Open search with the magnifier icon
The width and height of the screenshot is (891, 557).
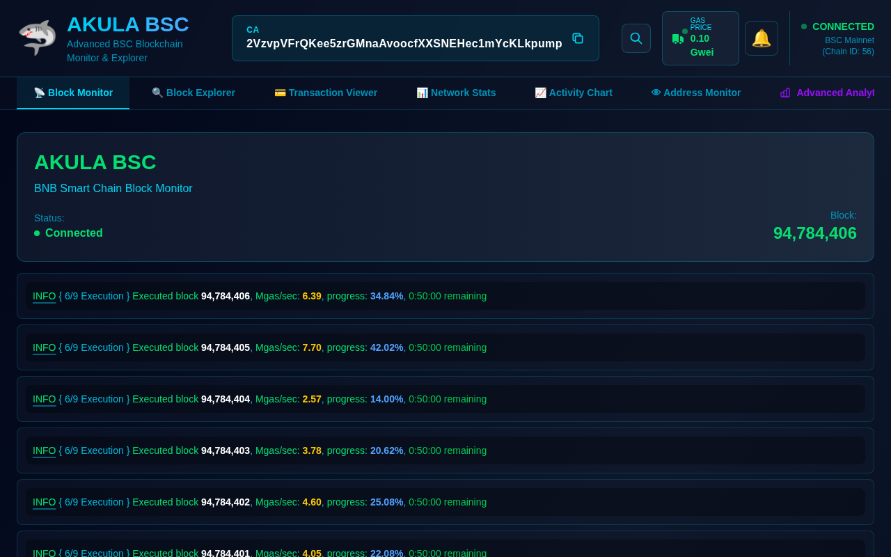(x=636, y=38)
